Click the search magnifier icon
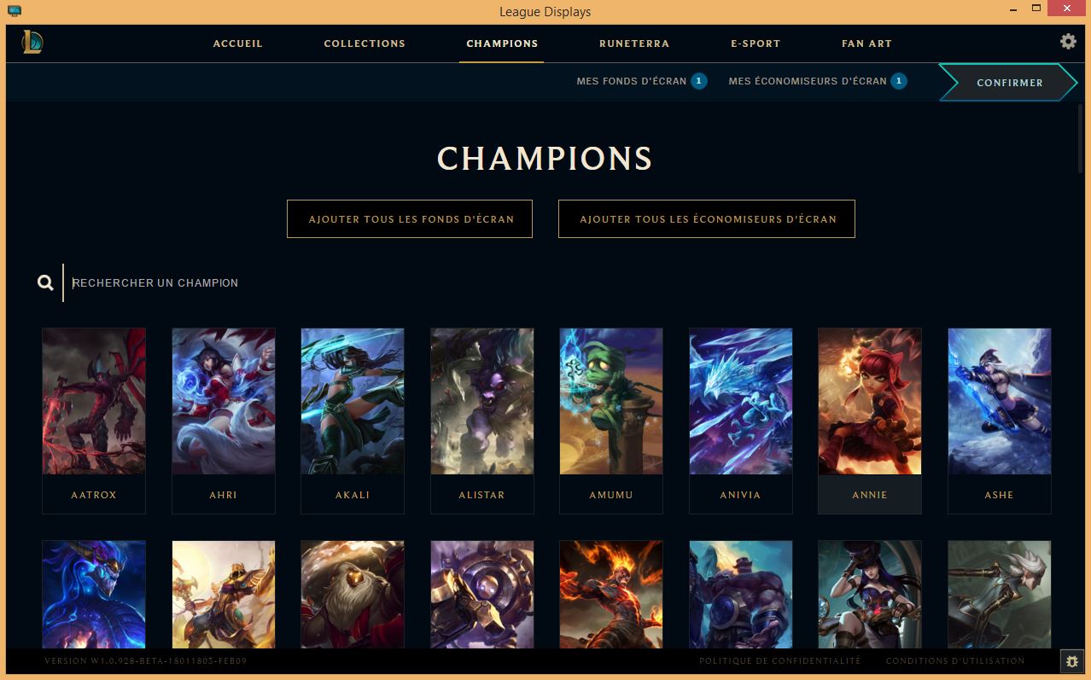1091x680 pixels. (46, 282)
